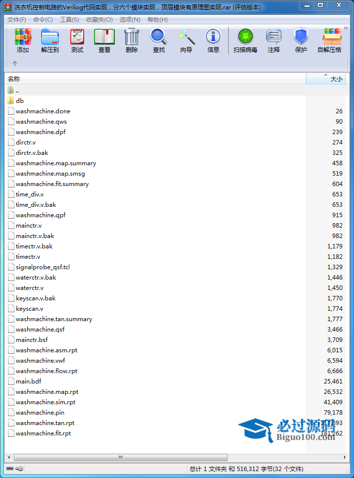Screen dimensions: 354x478
Task: Click the Test (测试) archive icon
Action: (x=77, y=40)
